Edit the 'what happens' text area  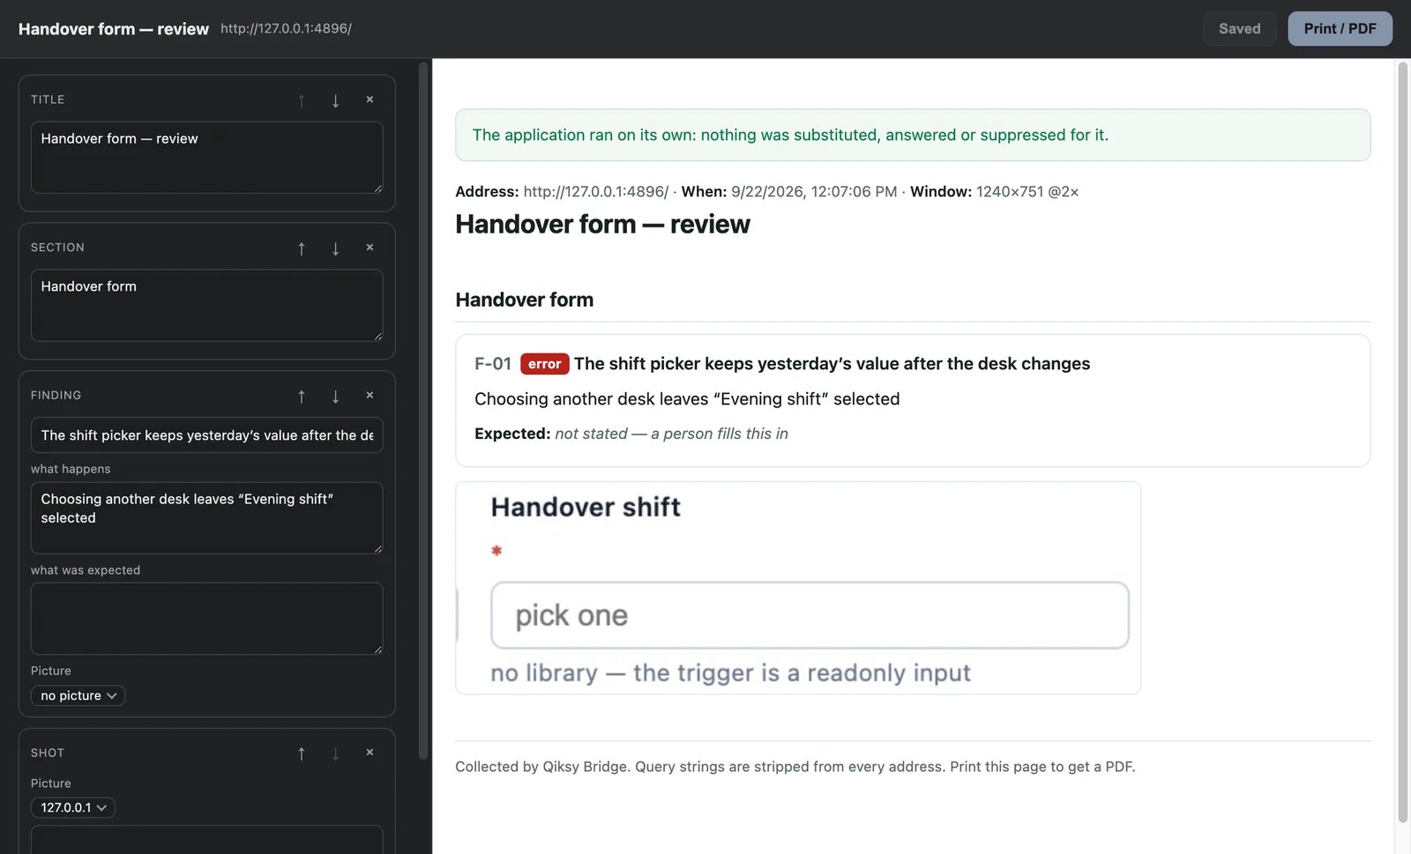207,517
